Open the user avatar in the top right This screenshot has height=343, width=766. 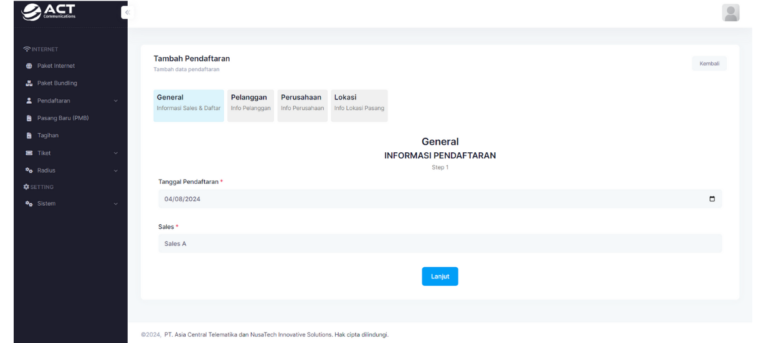click(731, 12)
